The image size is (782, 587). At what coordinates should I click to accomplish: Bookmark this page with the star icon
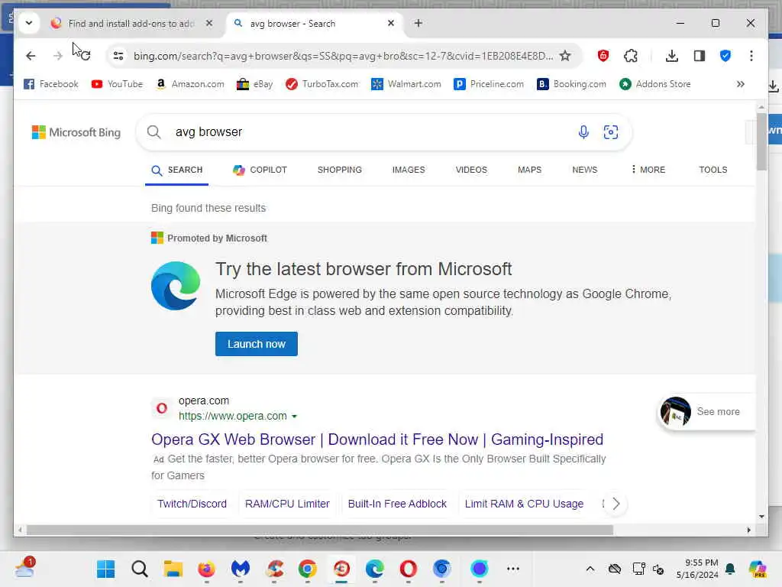(x=564, y=56)
